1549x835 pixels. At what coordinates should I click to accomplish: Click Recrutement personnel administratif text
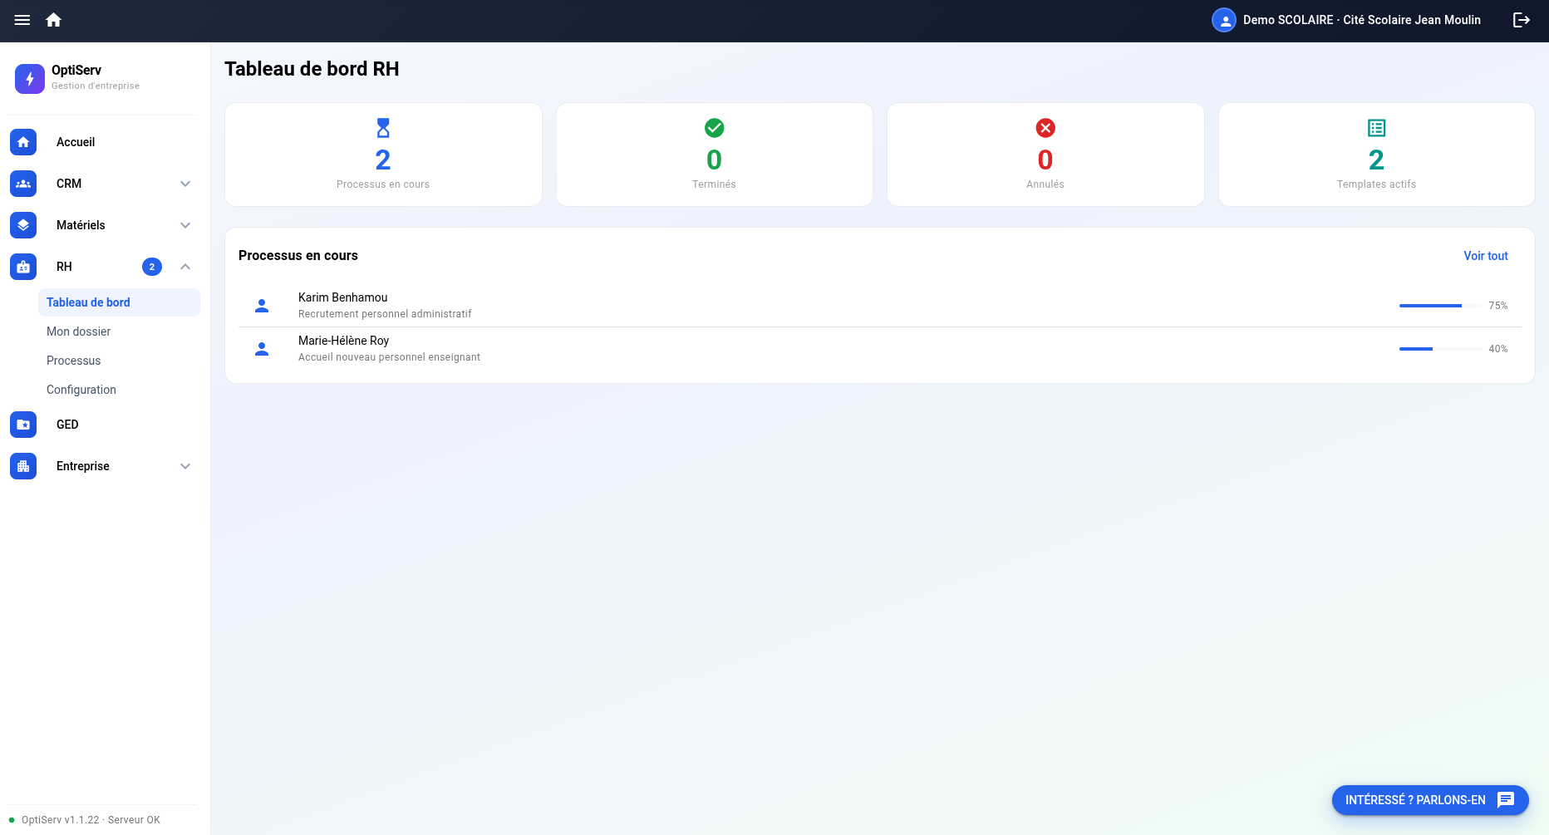(x=385, y=314)
